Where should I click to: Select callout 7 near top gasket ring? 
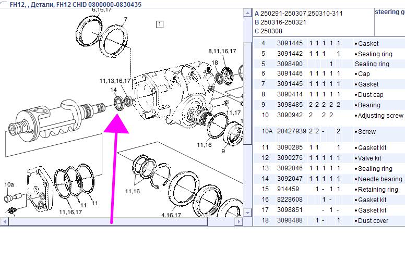[x=125, y=20]
